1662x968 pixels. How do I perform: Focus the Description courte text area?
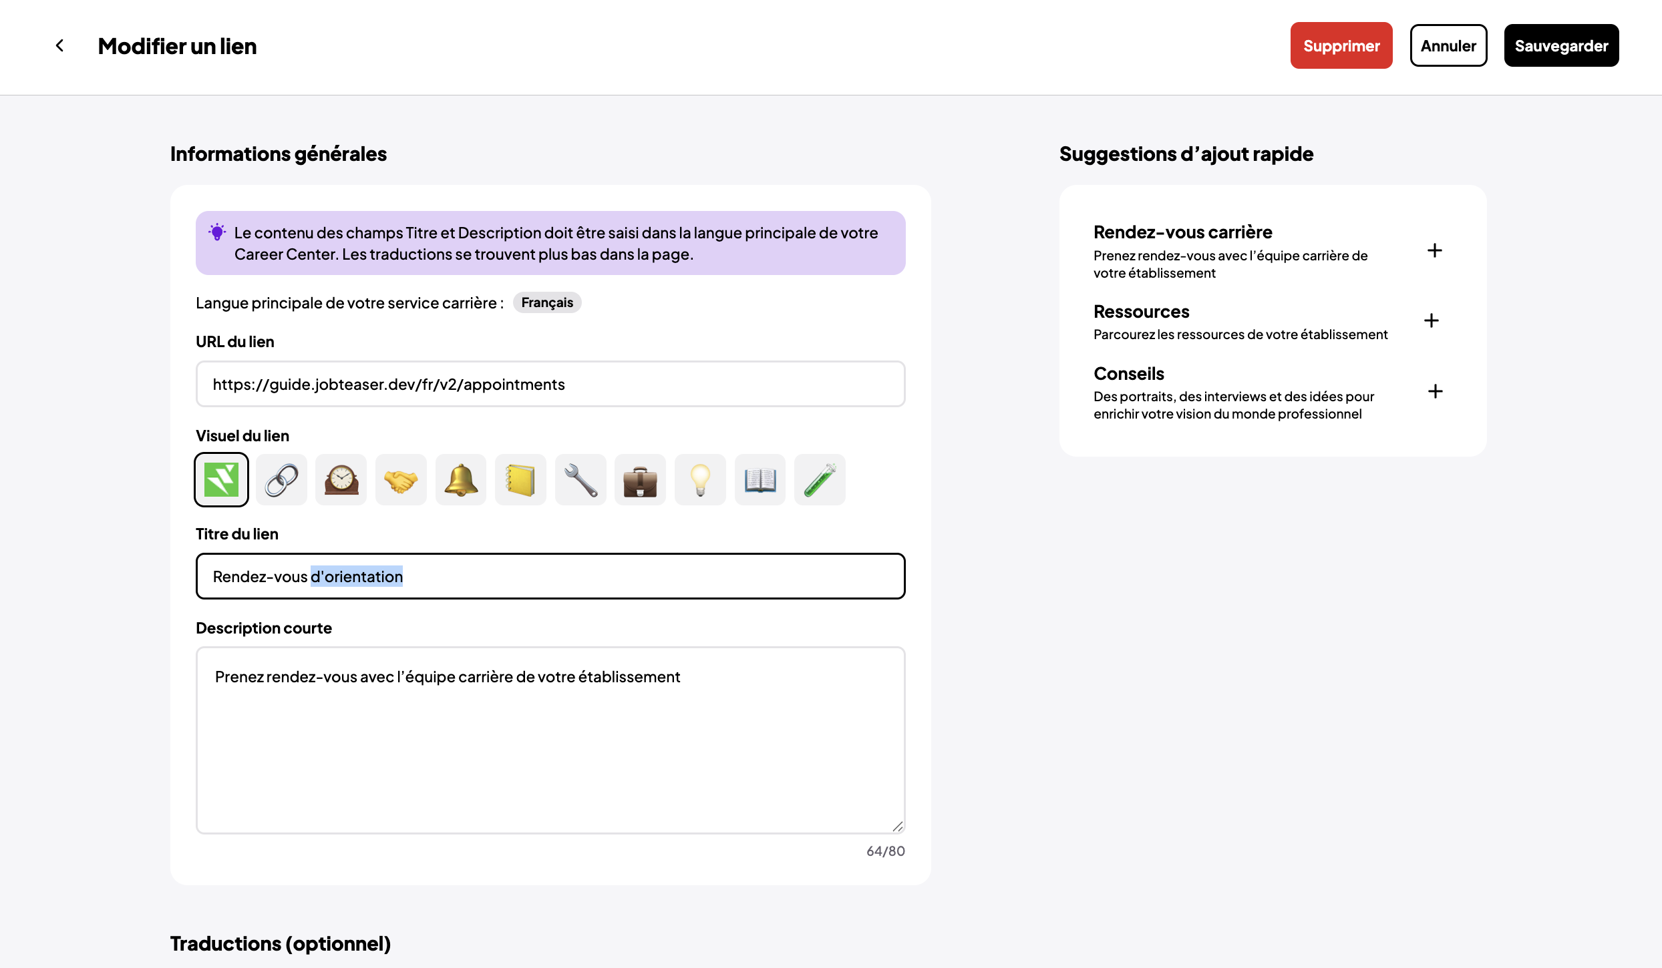coord(550,740)
